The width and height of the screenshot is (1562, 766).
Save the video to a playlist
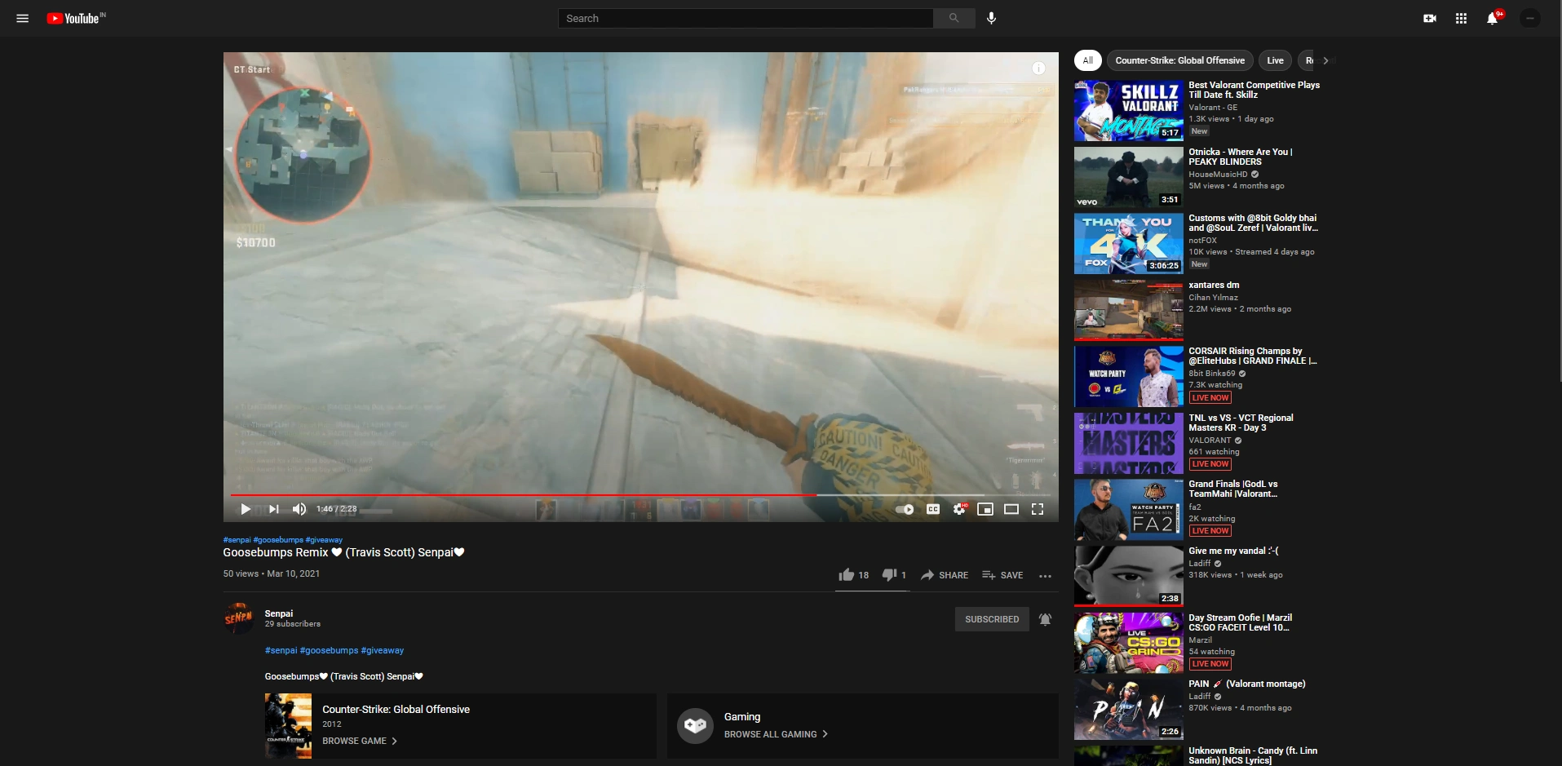1002,575
